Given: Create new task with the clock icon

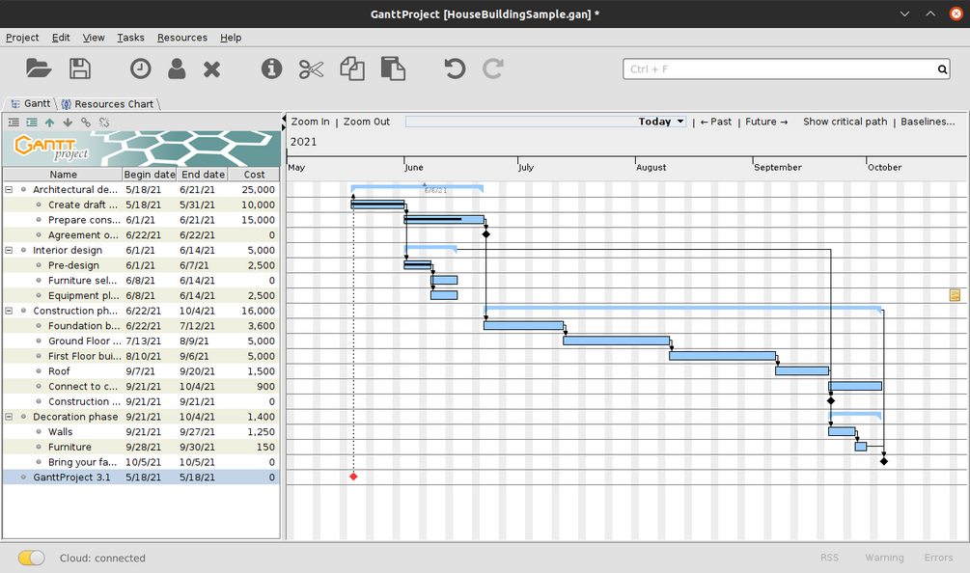Looking at the screenshot, I should click(140, 68).
